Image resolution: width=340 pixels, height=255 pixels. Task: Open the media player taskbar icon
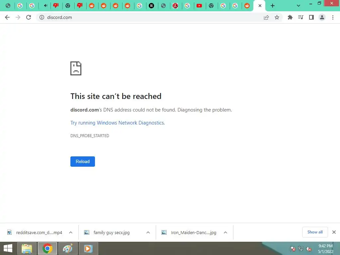[88, 248]
